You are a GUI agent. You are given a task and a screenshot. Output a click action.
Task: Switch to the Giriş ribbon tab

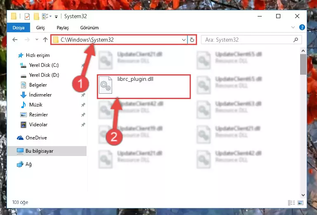[x=40, y=28]
